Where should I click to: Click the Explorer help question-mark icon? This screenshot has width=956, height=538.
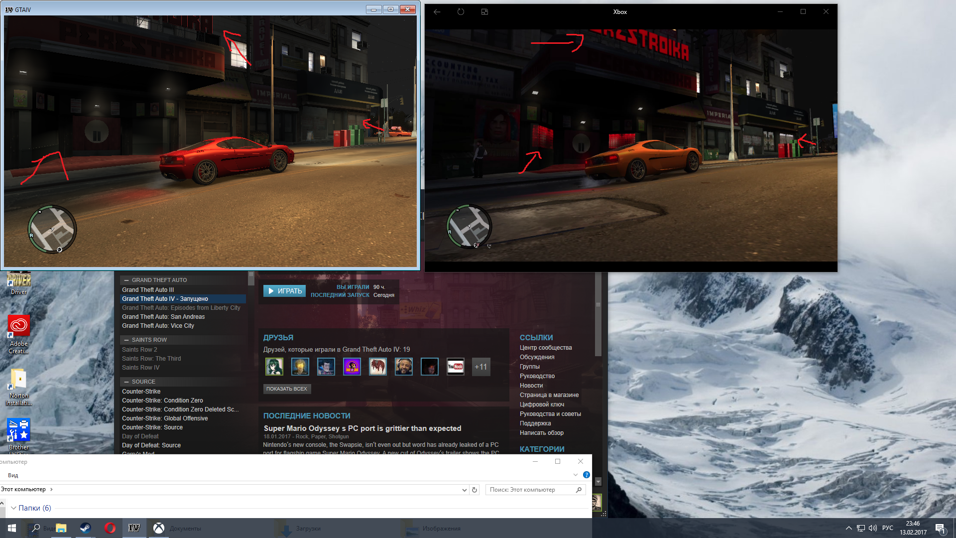pyautogui.click(x=586, y=475)
